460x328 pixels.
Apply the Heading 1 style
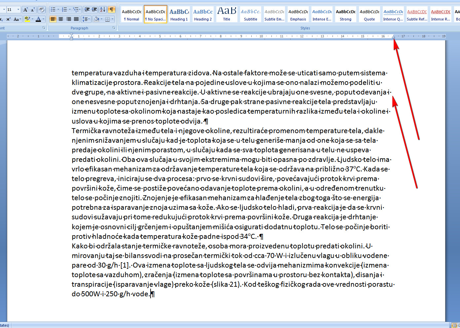(179, 14)
